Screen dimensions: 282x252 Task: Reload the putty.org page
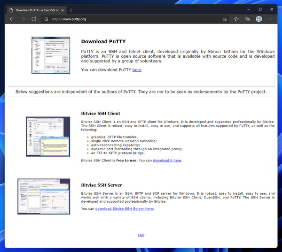pyautogui.click(x=34, y=19)
